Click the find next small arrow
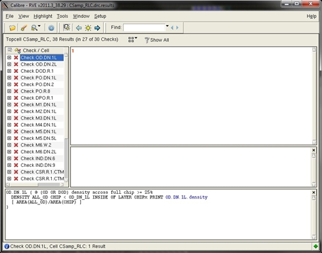This screenshot has height=253, width=322. (177, 28)
